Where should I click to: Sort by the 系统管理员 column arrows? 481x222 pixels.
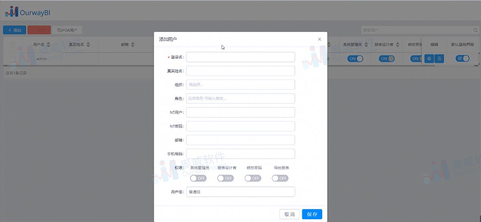[366, 44]
